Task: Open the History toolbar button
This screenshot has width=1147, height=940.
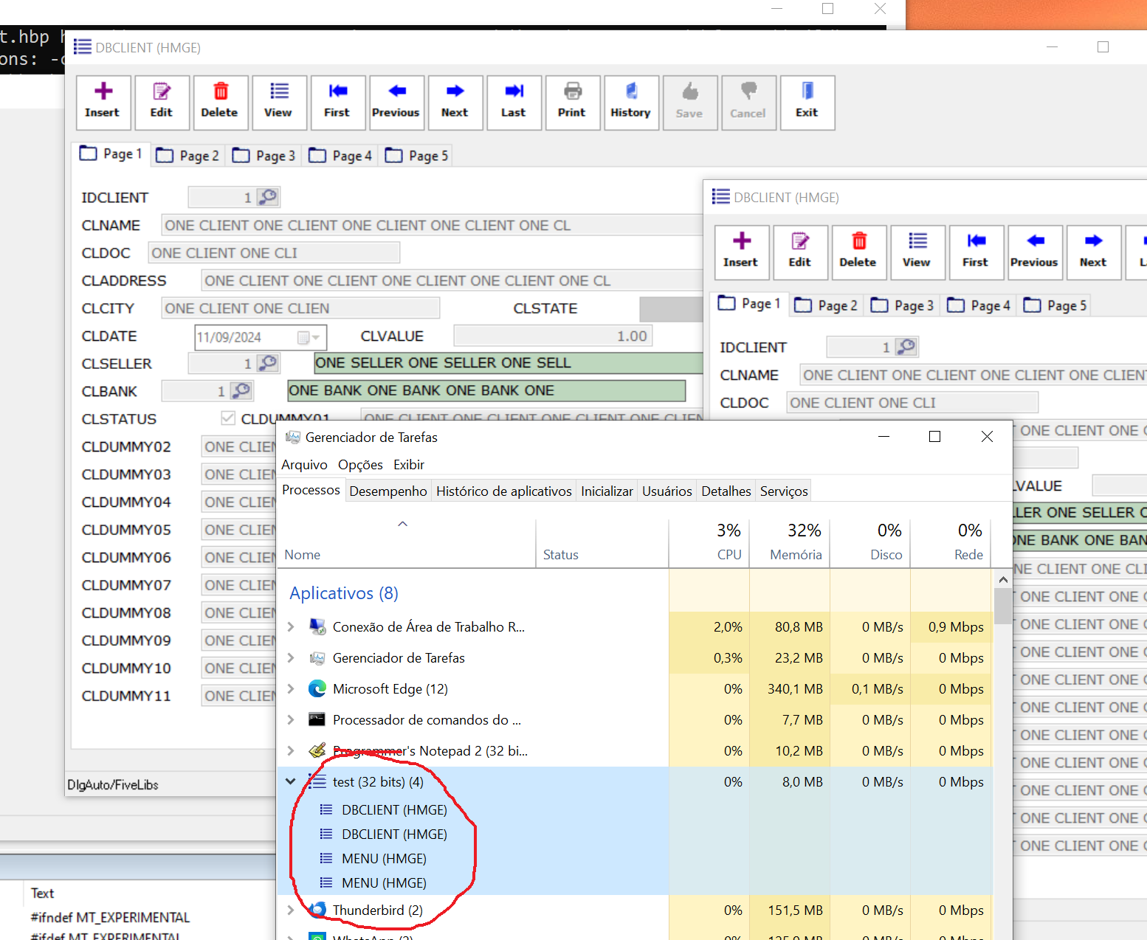Action: pos(630,102)
